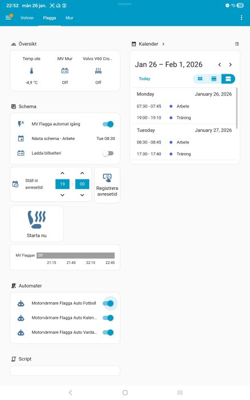The image size is (250, 400).
Task: Select the Flagga tab
Action: [x=50, y=18]
